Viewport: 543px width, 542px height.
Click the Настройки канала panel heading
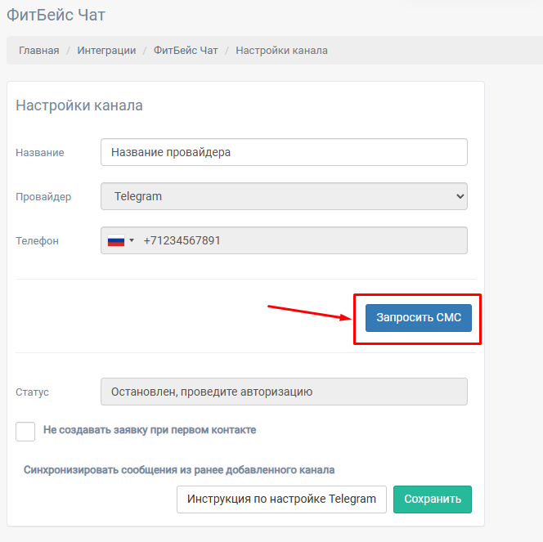pos(79,105)
